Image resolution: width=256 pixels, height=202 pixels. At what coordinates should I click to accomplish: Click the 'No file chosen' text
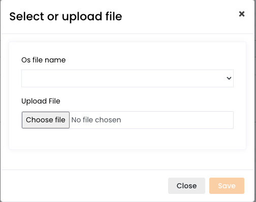click(x=96, y=120)
